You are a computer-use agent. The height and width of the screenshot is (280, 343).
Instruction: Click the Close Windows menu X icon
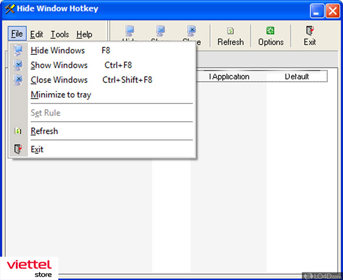[x=18, y=80]
